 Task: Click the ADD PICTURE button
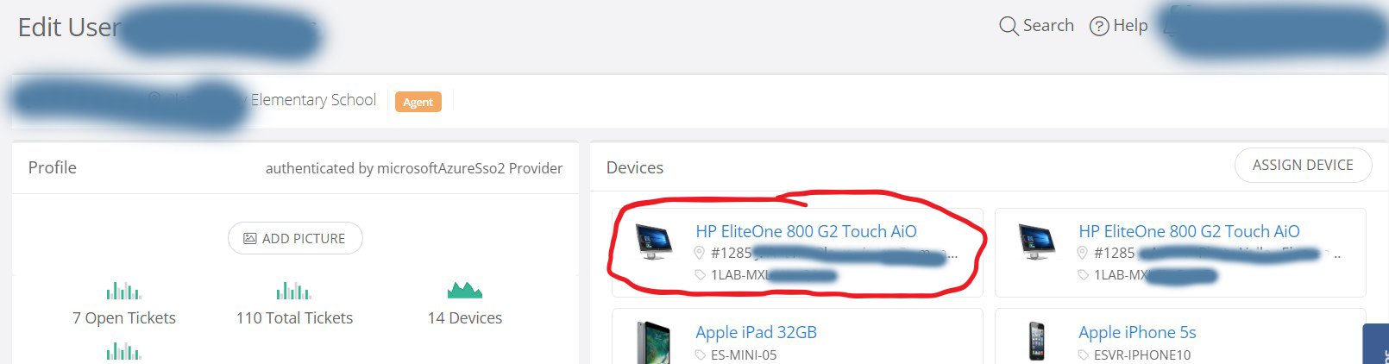295,238
